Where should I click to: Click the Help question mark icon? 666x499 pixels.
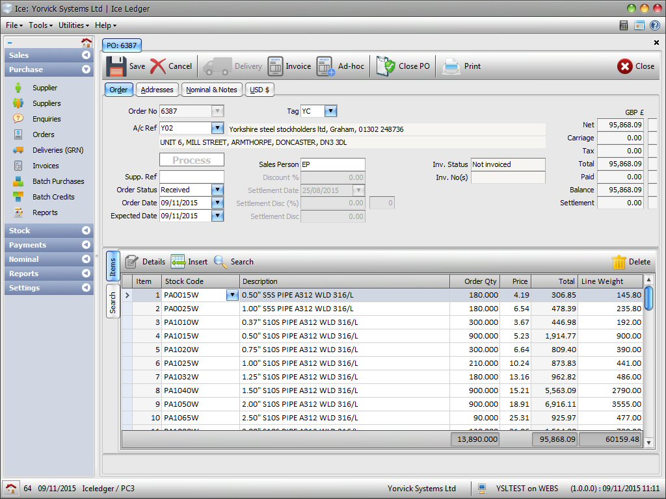point(653,25)
